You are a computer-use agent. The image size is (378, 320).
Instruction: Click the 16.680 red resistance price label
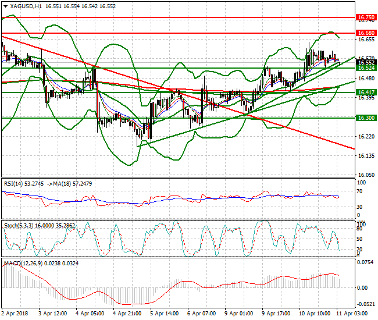pyautogui.click(x=366, y=33)
